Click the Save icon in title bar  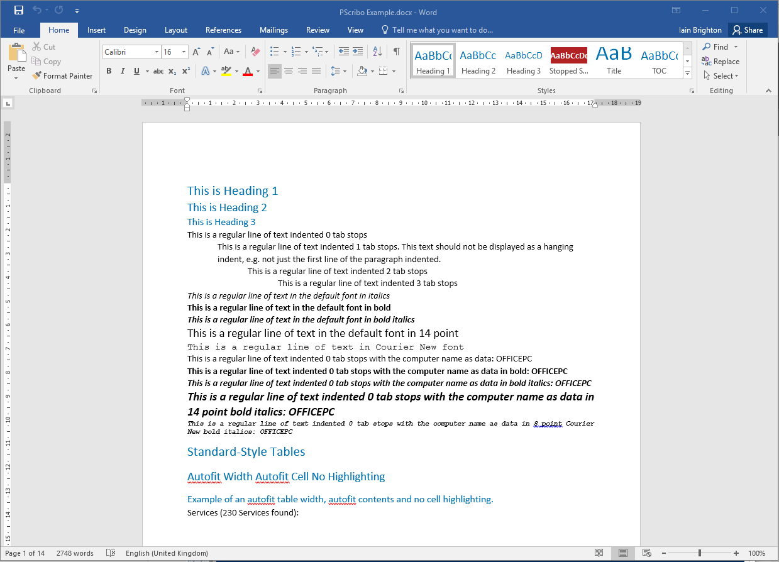point(19,10)
